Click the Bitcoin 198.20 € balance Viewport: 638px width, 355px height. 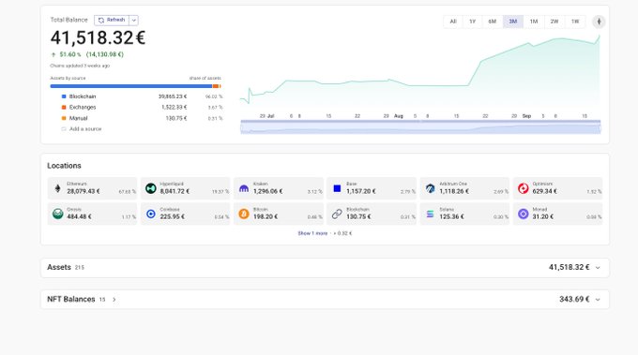click(266, 217)
